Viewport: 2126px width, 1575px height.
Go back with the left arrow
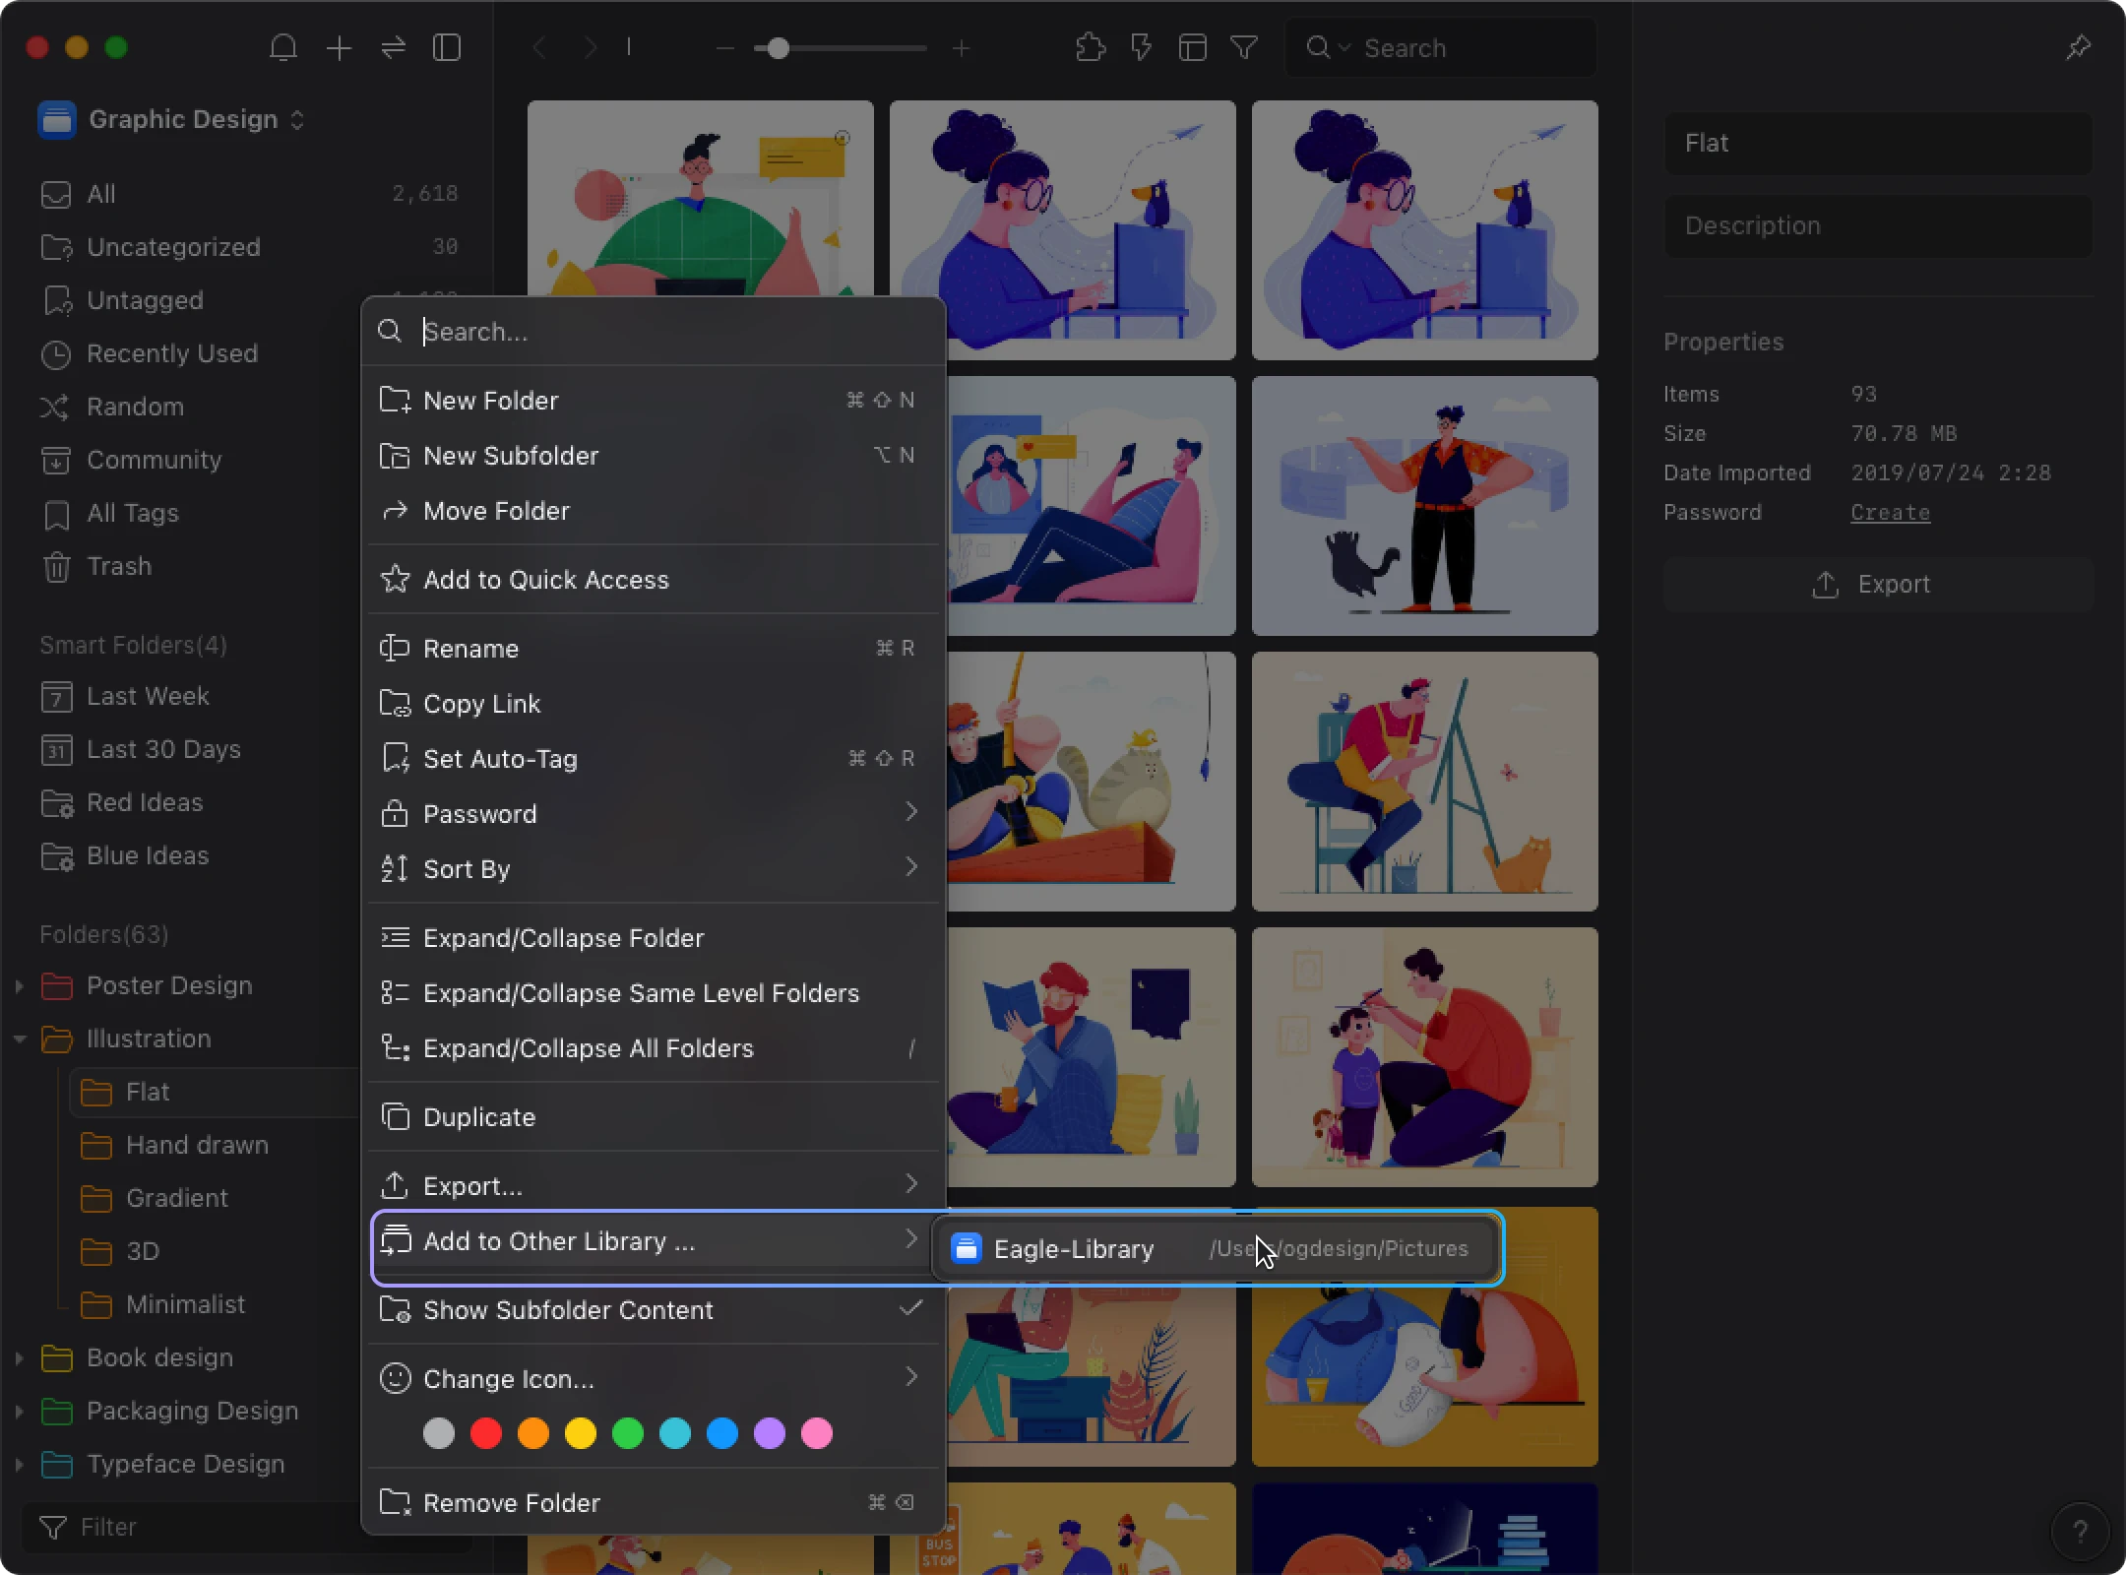[539, 47]
